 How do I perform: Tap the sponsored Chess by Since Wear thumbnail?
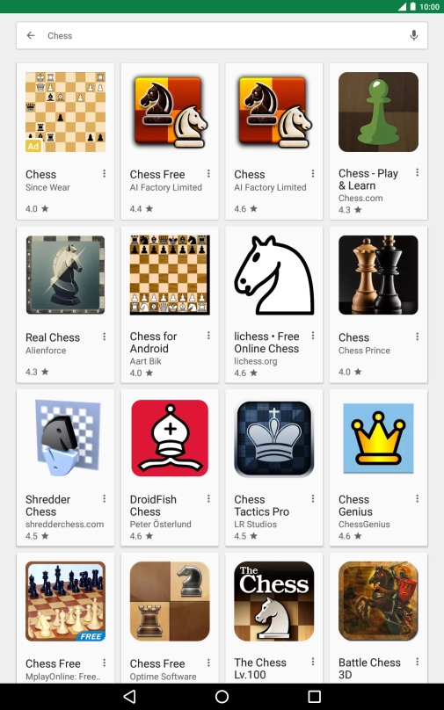point(66,112)
